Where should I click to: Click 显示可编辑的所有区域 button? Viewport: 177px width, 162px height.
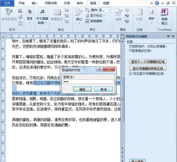tap(148, 68)
